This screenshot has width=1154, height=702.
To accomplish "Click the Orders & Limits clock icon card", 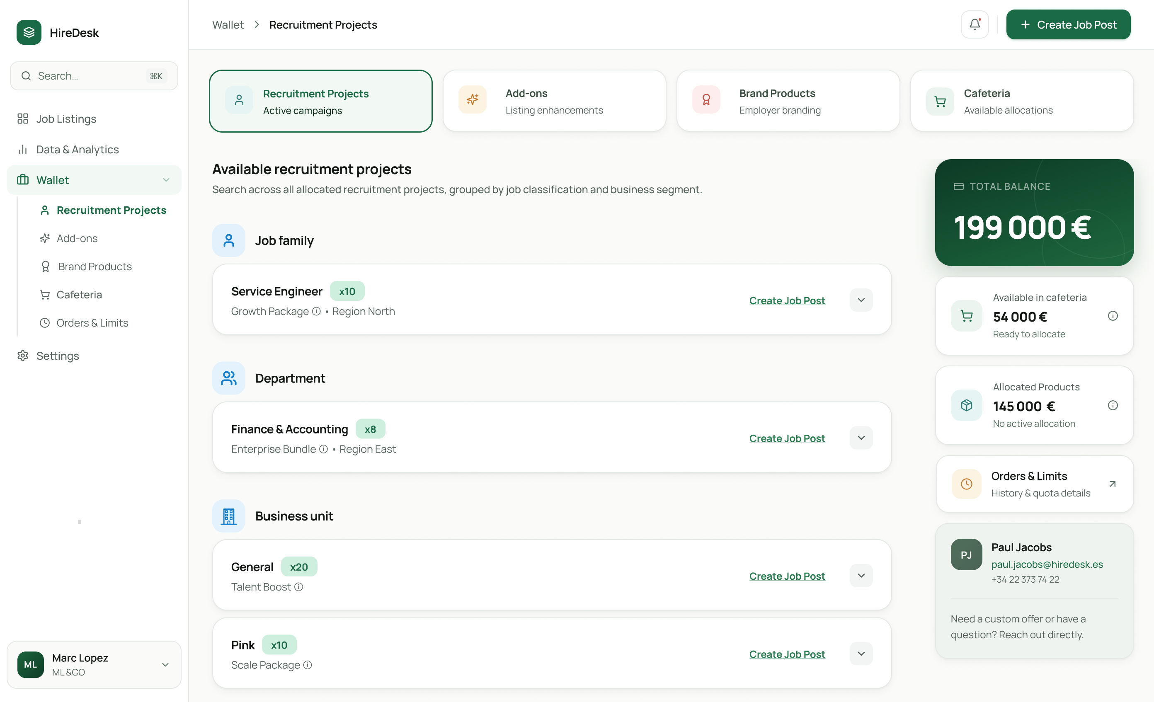I will coord(966,484).
